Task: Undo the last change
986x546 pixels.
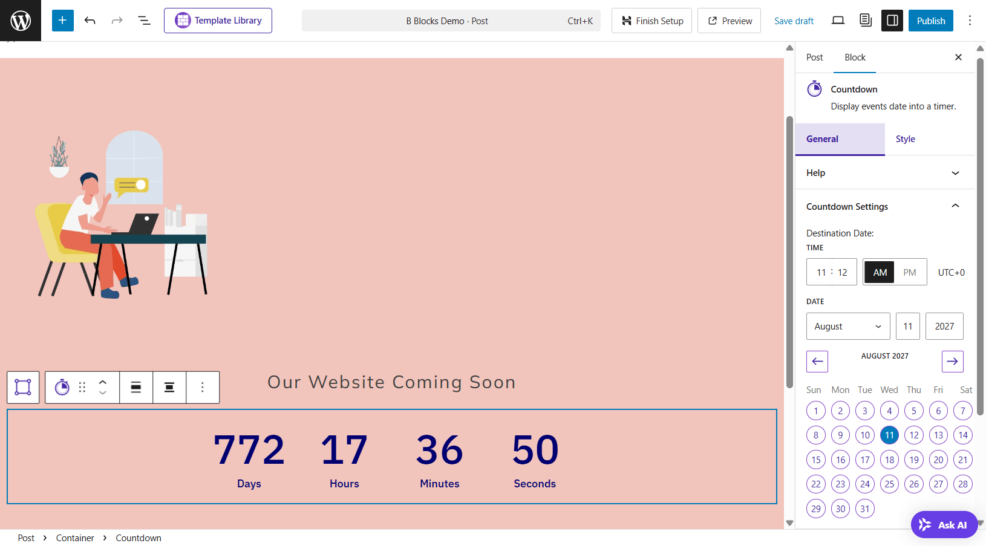Action: point(90,21)
